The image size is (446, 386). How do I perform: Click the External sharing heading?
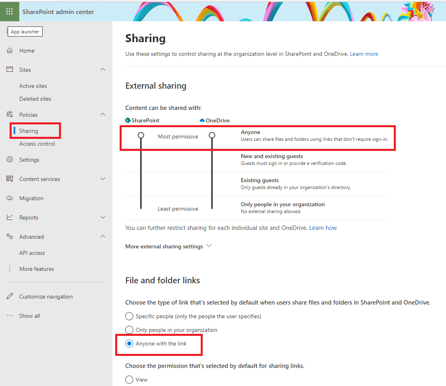pyautogui.click(x=156, y=86)
